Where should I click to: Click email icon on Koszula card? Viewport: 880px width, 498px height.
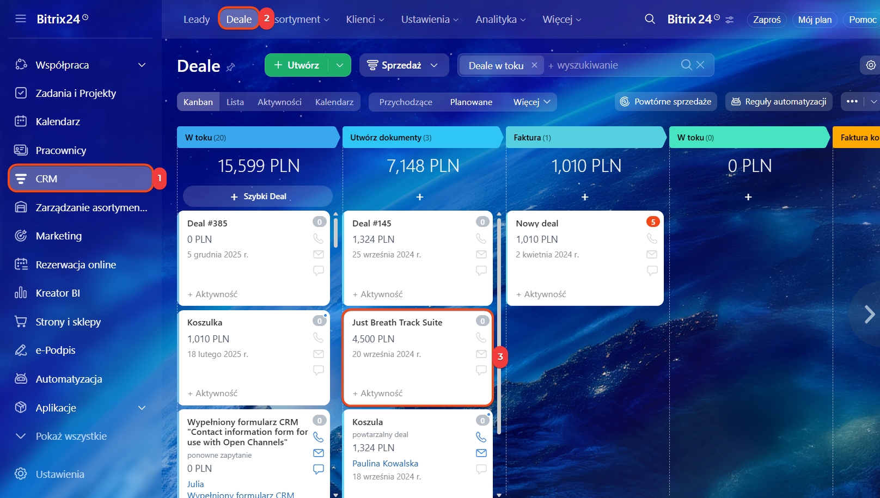(x=481, y=453)
